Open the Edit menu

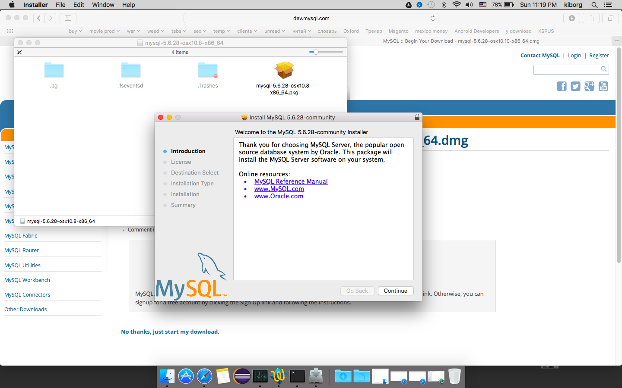tap(79, 5)
